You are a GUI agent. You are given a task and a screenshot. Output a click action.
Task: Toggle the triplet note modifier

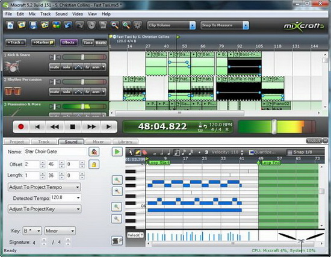click(x=206, y=152)
